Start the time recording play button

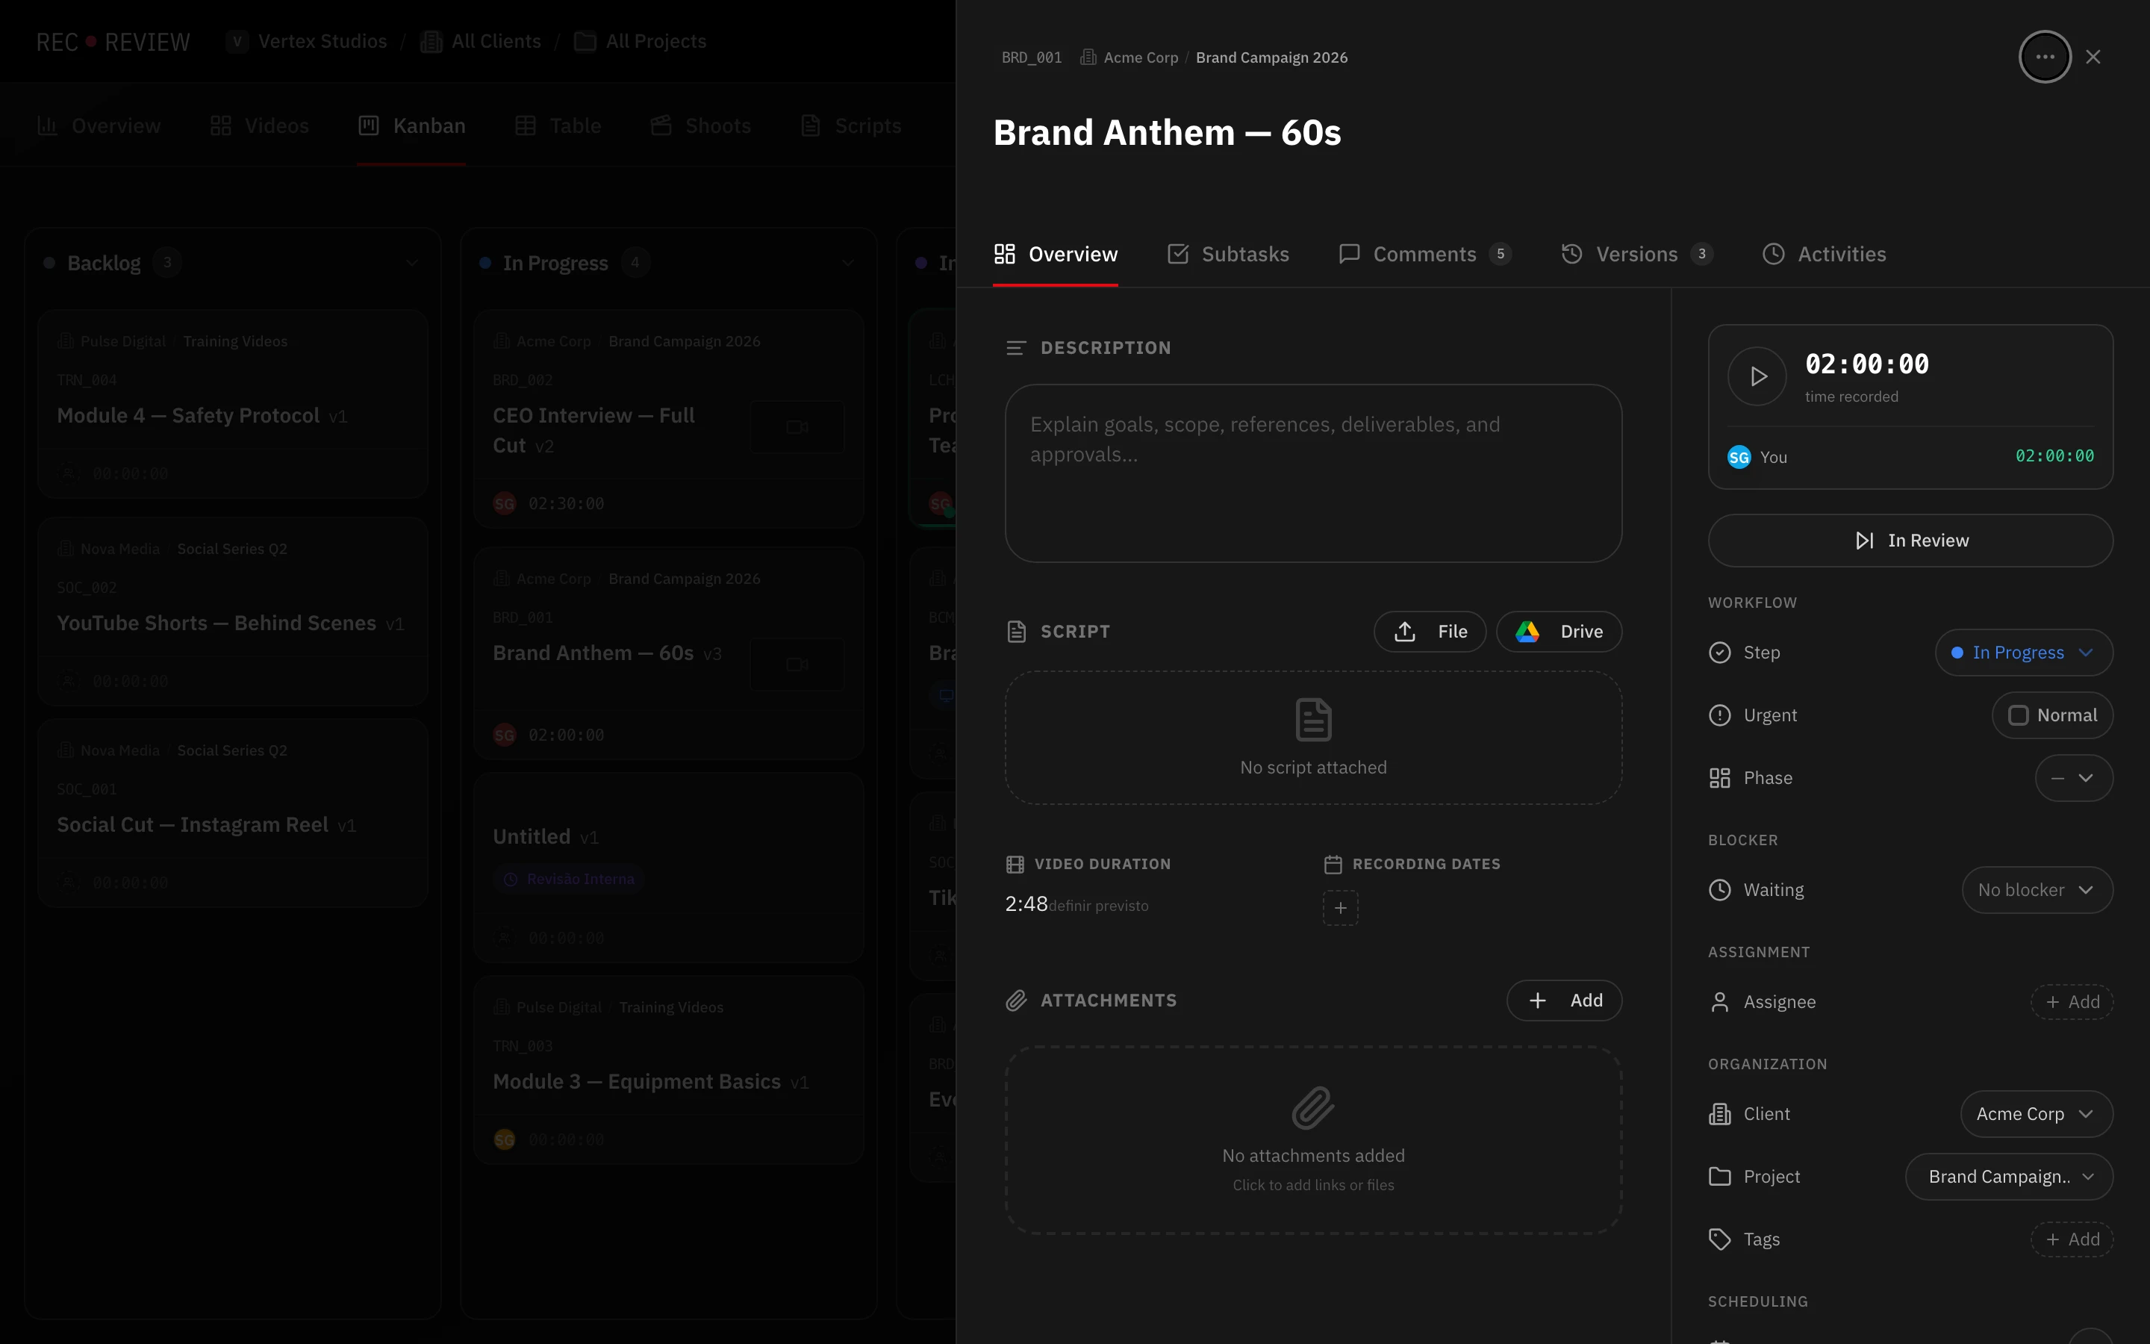1757,376
